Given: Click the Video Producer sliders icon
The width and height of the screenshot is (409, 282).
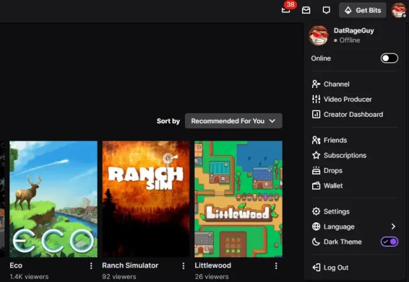Looking at the screenshot, I should coord(316,99).
